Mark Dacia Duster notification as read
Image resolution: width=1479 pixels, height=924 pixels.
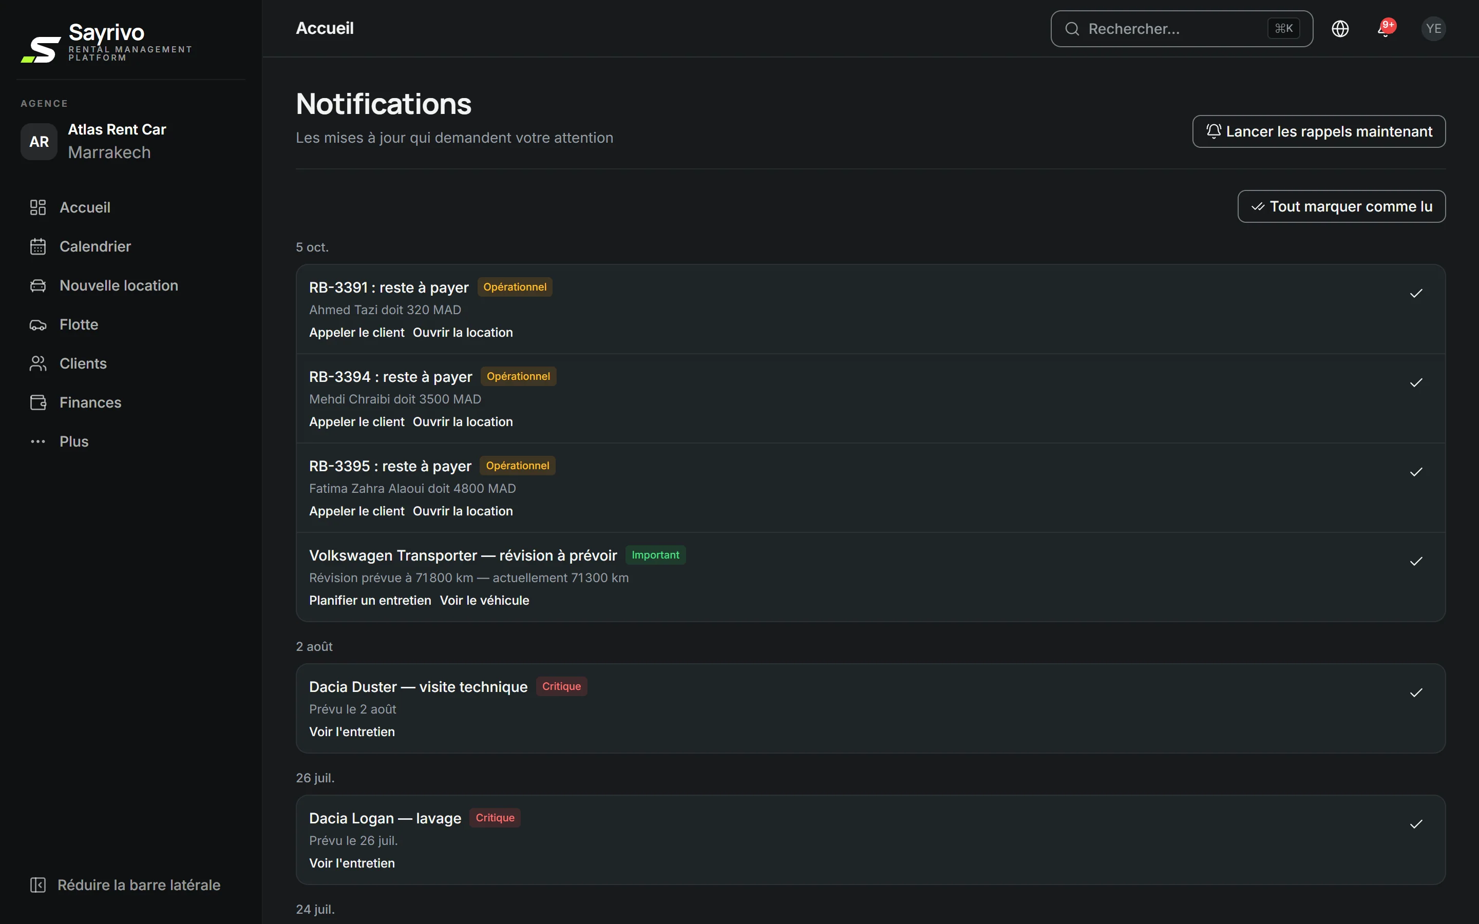pos(1416,692)
